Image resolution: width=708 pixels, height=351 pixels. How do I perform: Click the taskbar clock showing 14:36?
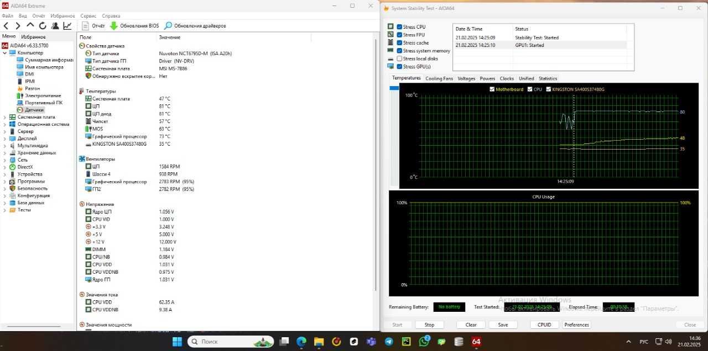point(690,342)
